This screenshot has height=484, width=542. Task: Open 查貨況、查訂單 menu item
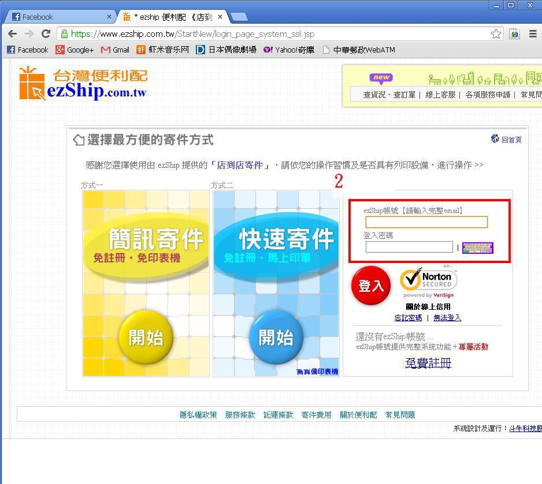(x=389, y=95)
